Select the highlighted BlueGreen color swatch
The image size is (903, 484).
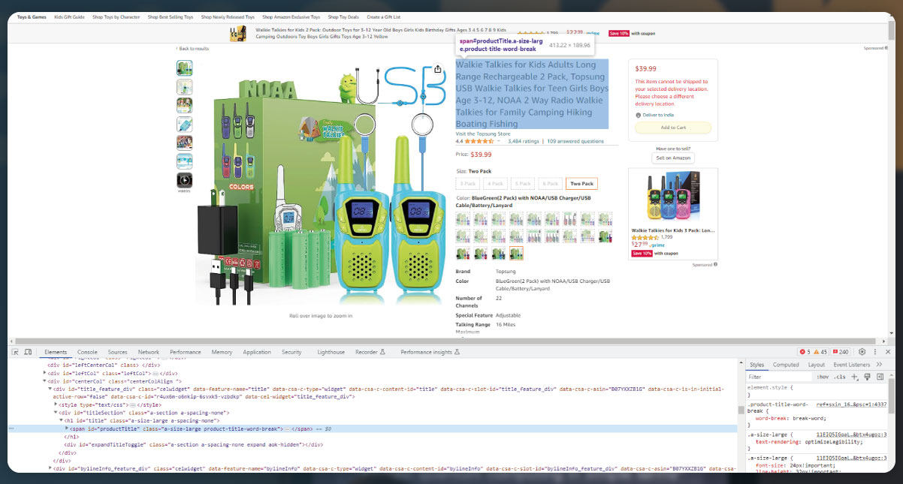pos(516,254)
